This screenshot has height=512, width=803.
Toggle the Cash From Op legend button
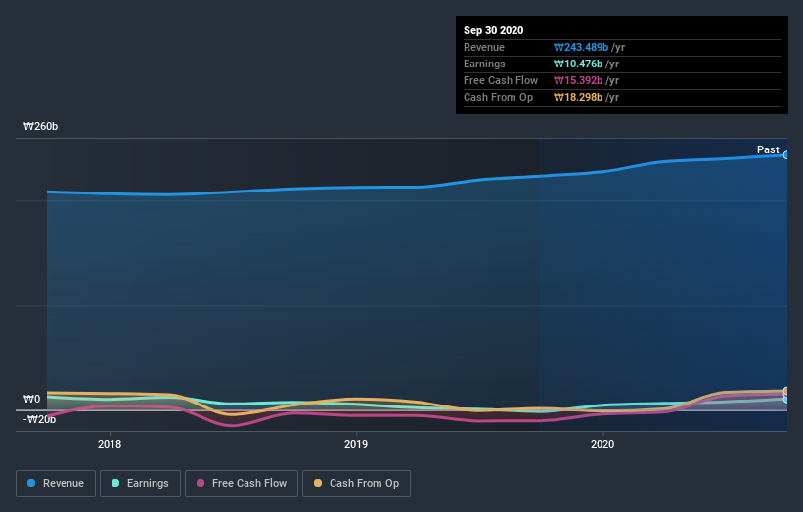(356, 484)
